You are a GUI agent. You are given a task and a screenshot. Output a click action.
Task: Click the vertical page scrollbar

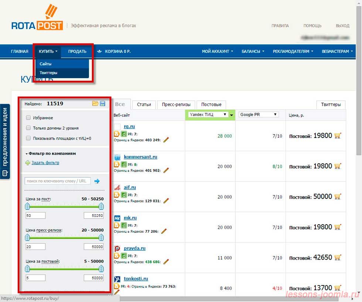[359, 81]
